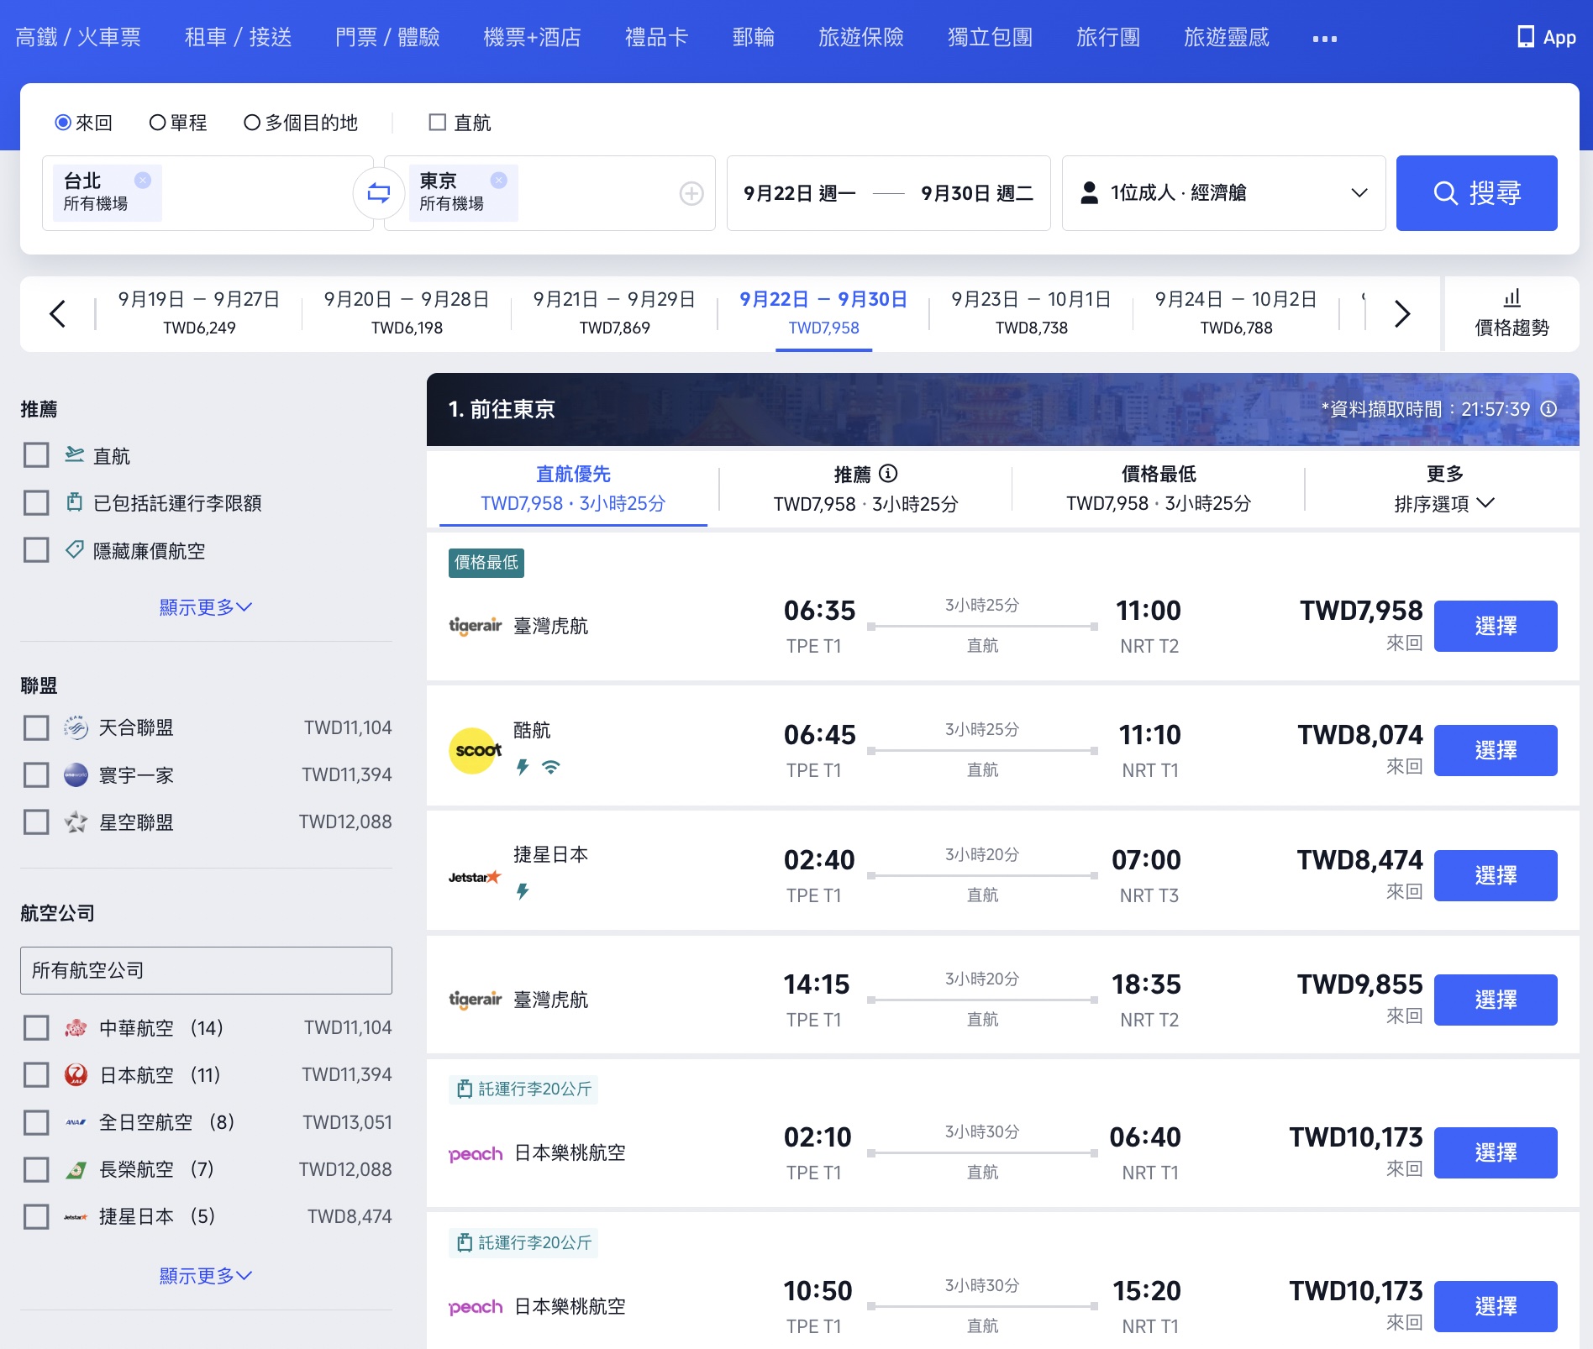This screenshot has height=1349, width=1593.
Task: Swap origin and destination cities icon
Action: coord(379,193)
